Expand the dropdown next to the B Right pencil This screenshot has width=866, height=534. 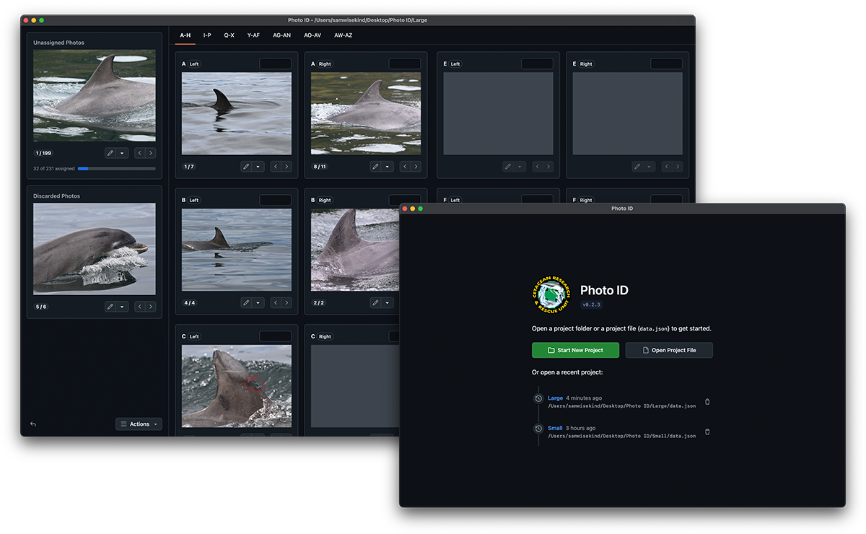pos(388,302)
